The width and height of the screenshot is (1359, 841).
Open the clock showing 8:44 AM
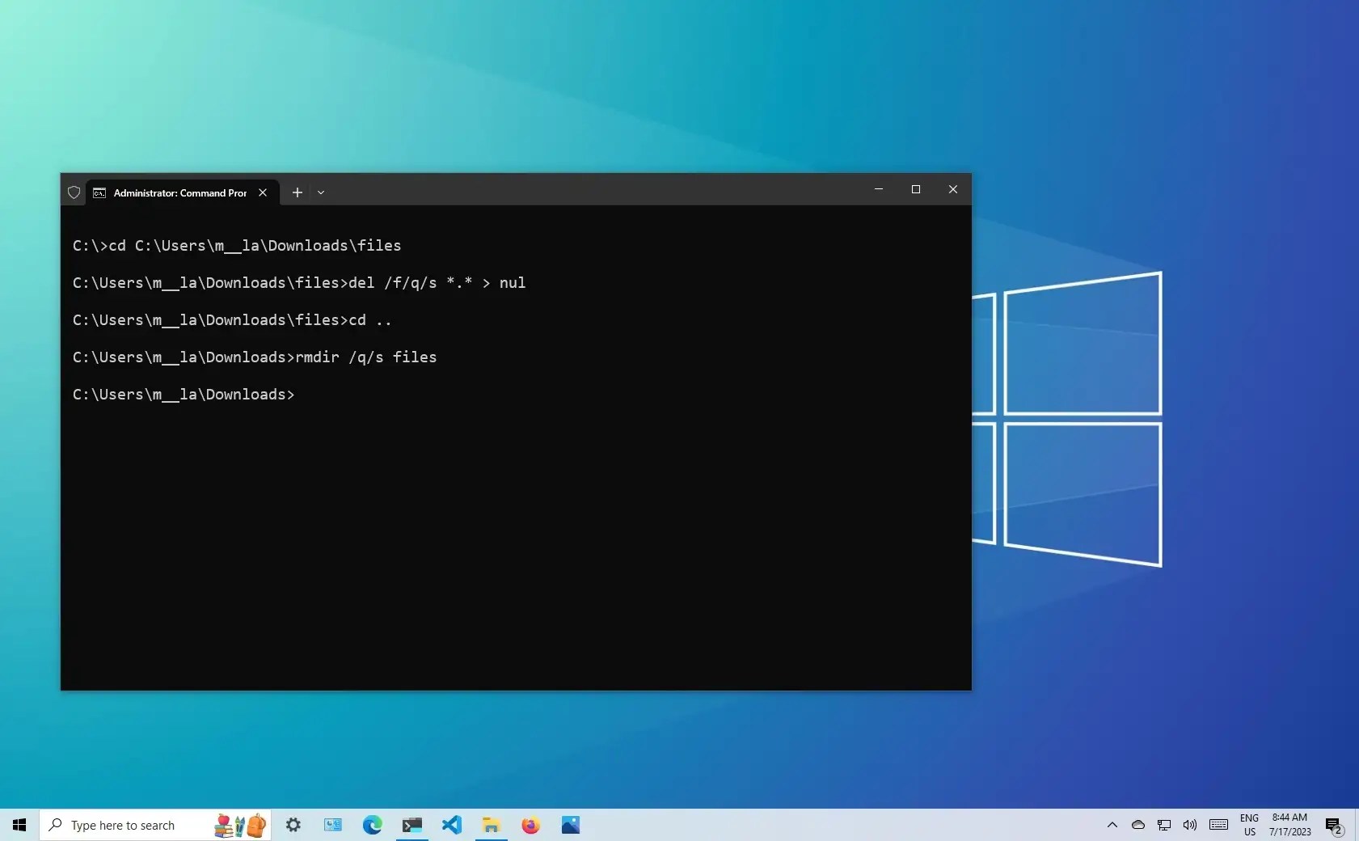(x=1290, y=825)
